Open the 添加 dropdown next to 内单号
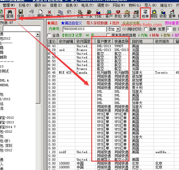Screen dimensions: 179x170 point(118,29)
